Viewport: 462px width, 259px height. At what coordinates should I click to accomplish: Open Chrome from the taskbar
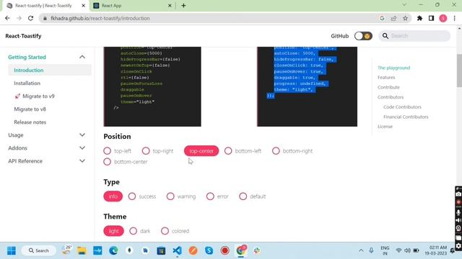point(241,250)
